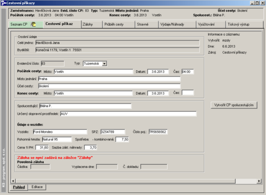
Task: Click red text about Zálohy tab
Action: (55, 158)
